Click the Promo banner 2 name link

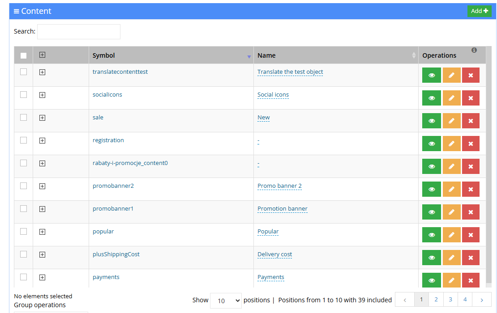(279, 186)
